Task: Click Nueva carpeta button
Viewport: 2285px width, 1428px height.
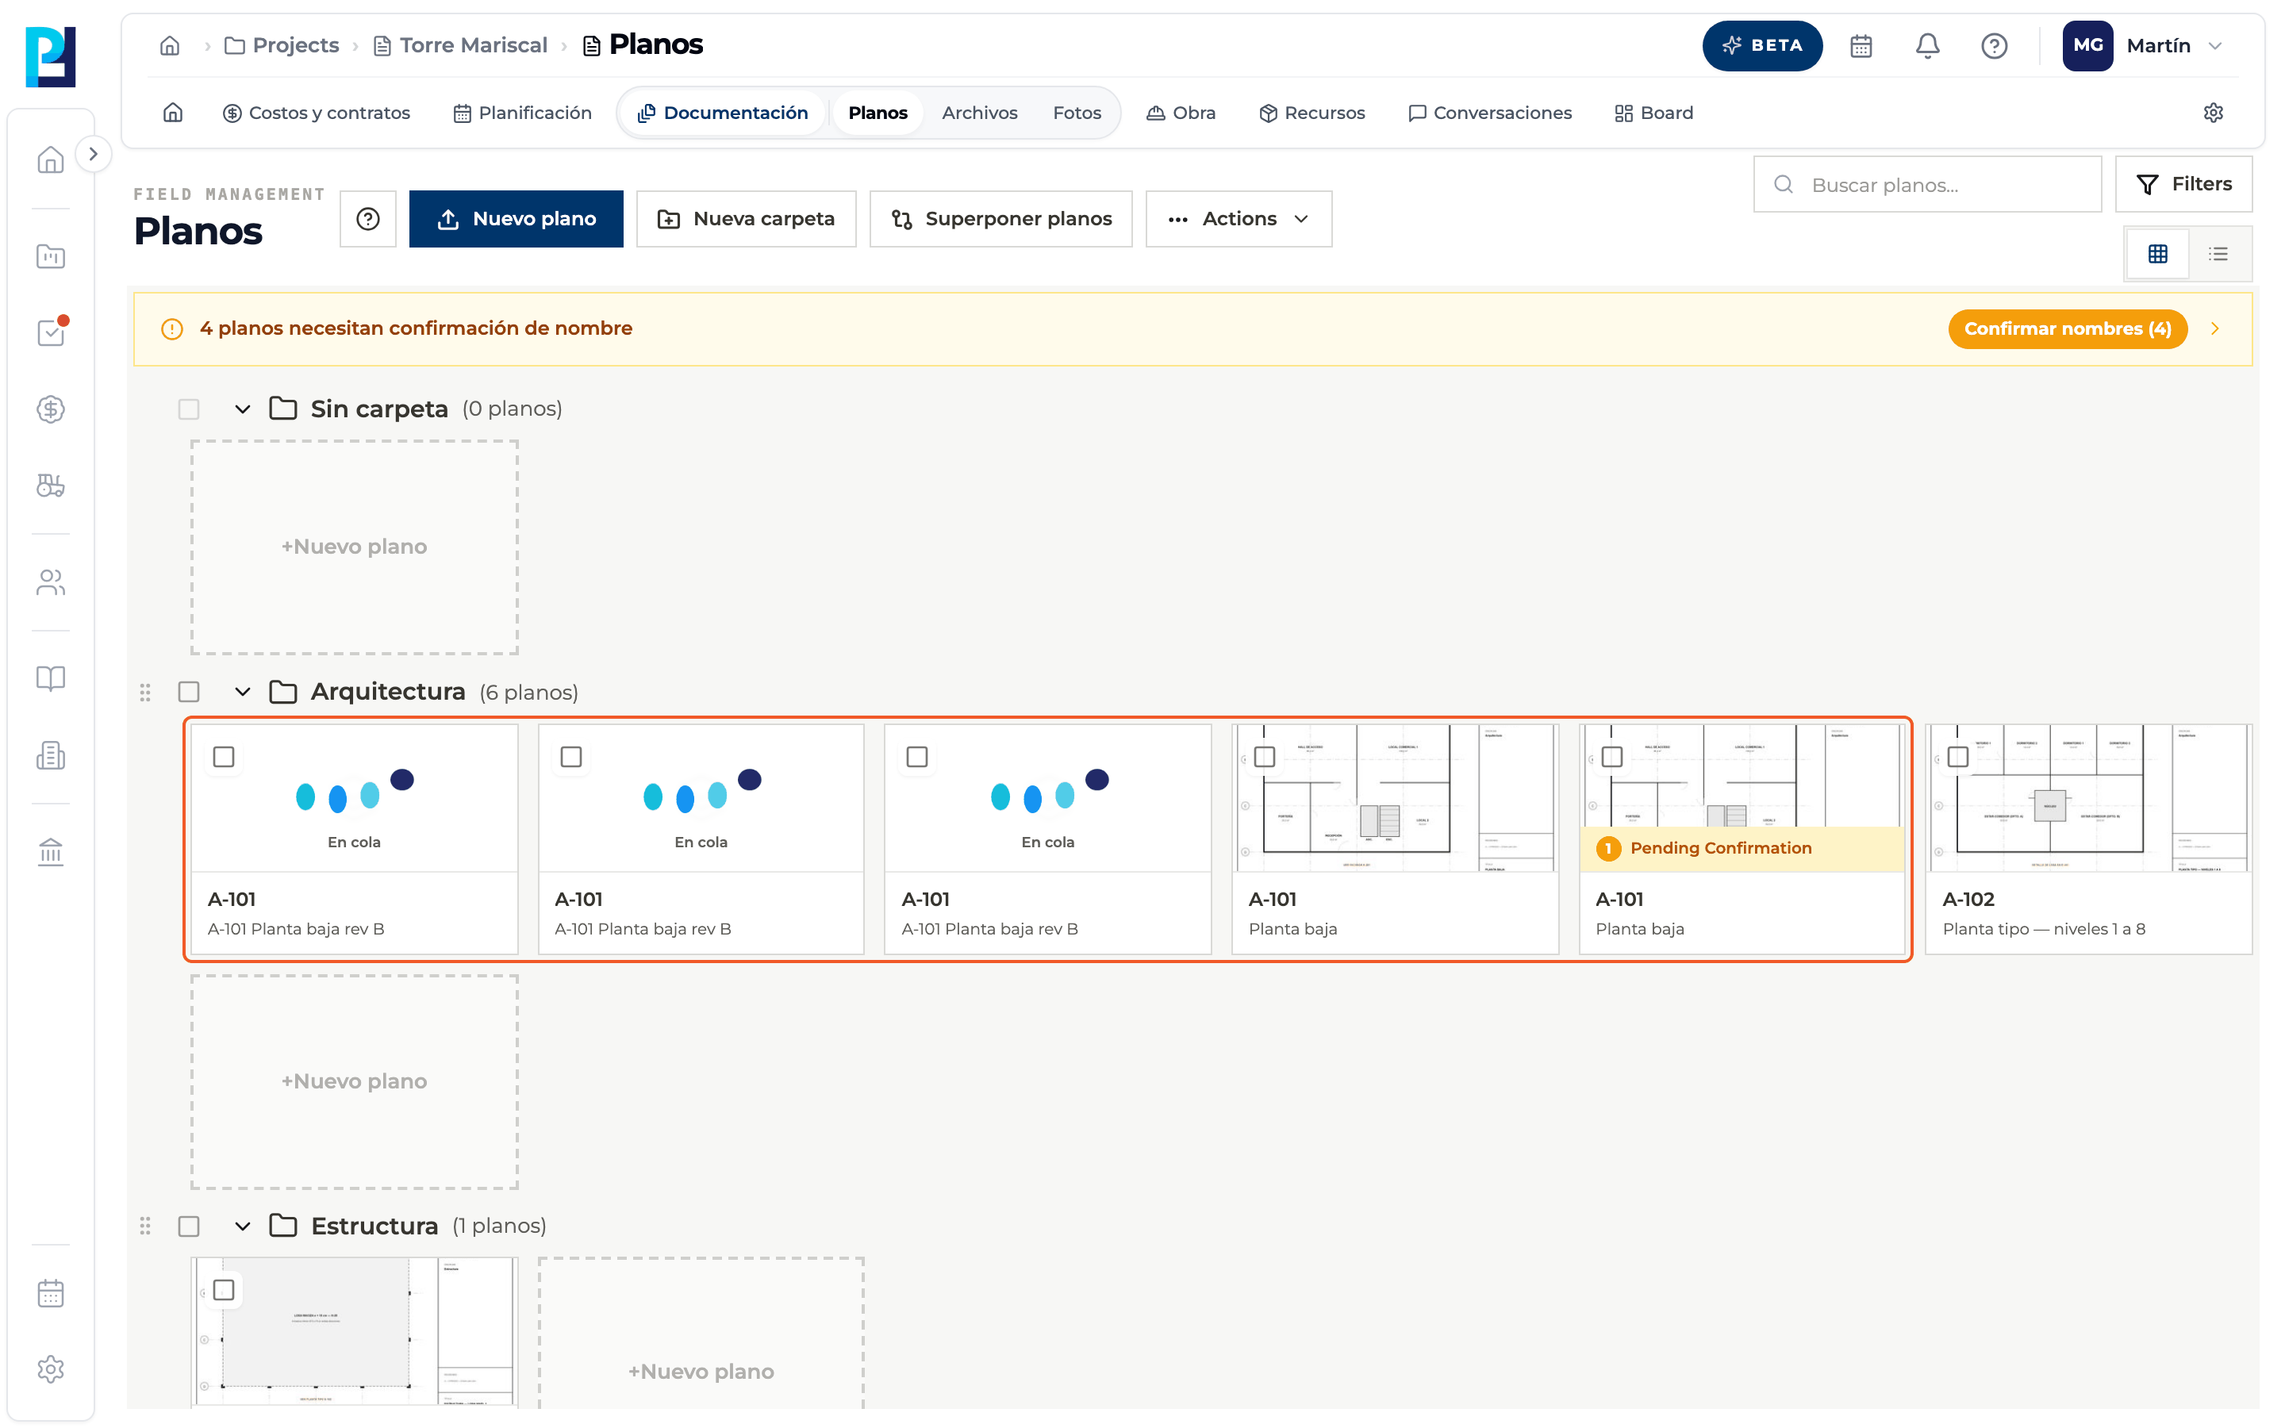Action: tap(746, 219)
